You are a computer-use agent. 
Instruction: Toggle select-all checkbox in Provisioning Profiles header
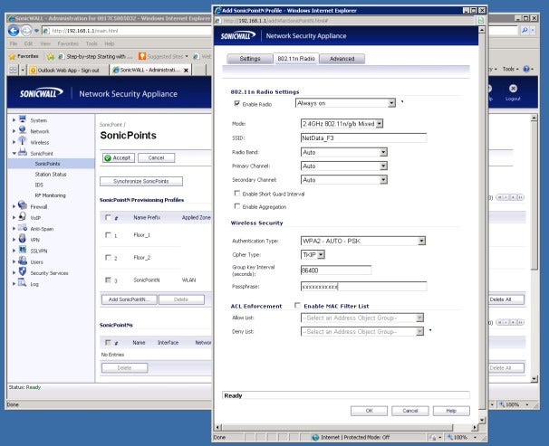point(108,217)
